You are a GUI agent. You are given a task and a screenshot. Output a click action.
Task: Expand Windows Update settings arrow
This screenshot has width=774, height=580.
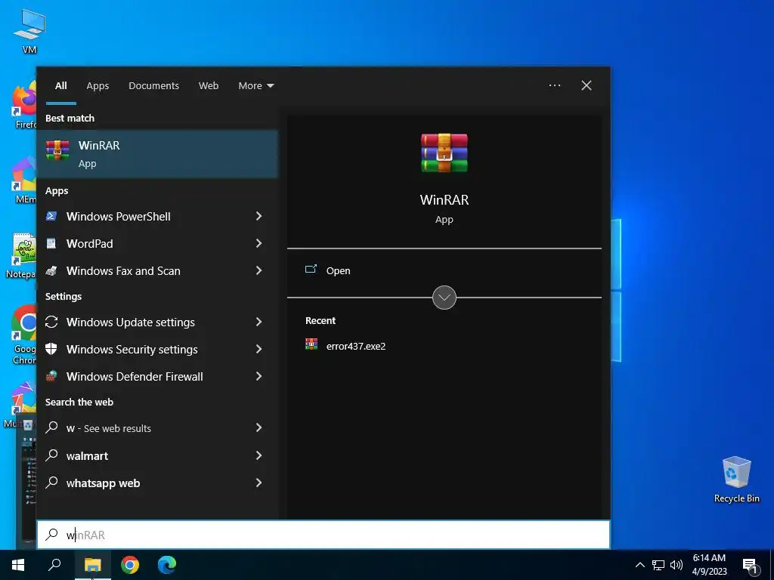259,322
